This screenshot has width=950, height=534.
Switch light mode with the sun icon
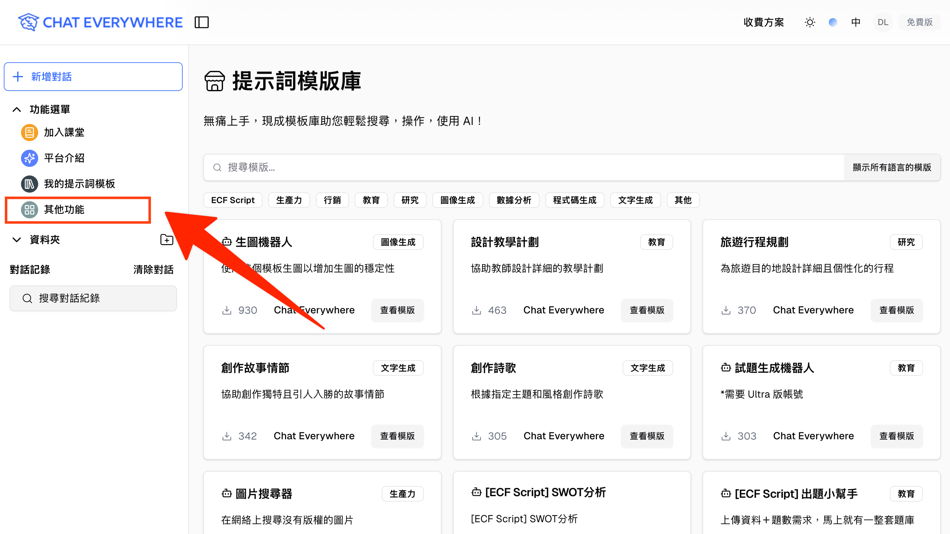coord(810,22)
